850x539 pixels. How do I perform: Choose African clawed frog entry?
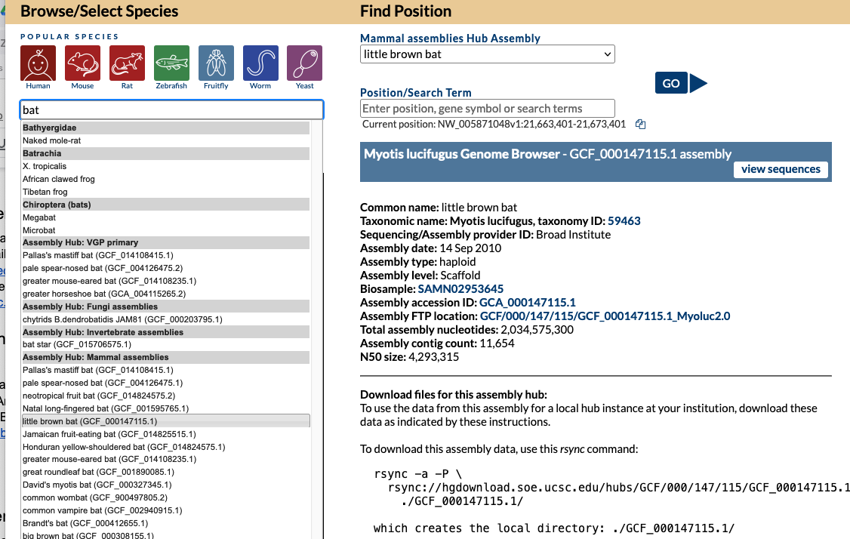(x=166, y=179)
